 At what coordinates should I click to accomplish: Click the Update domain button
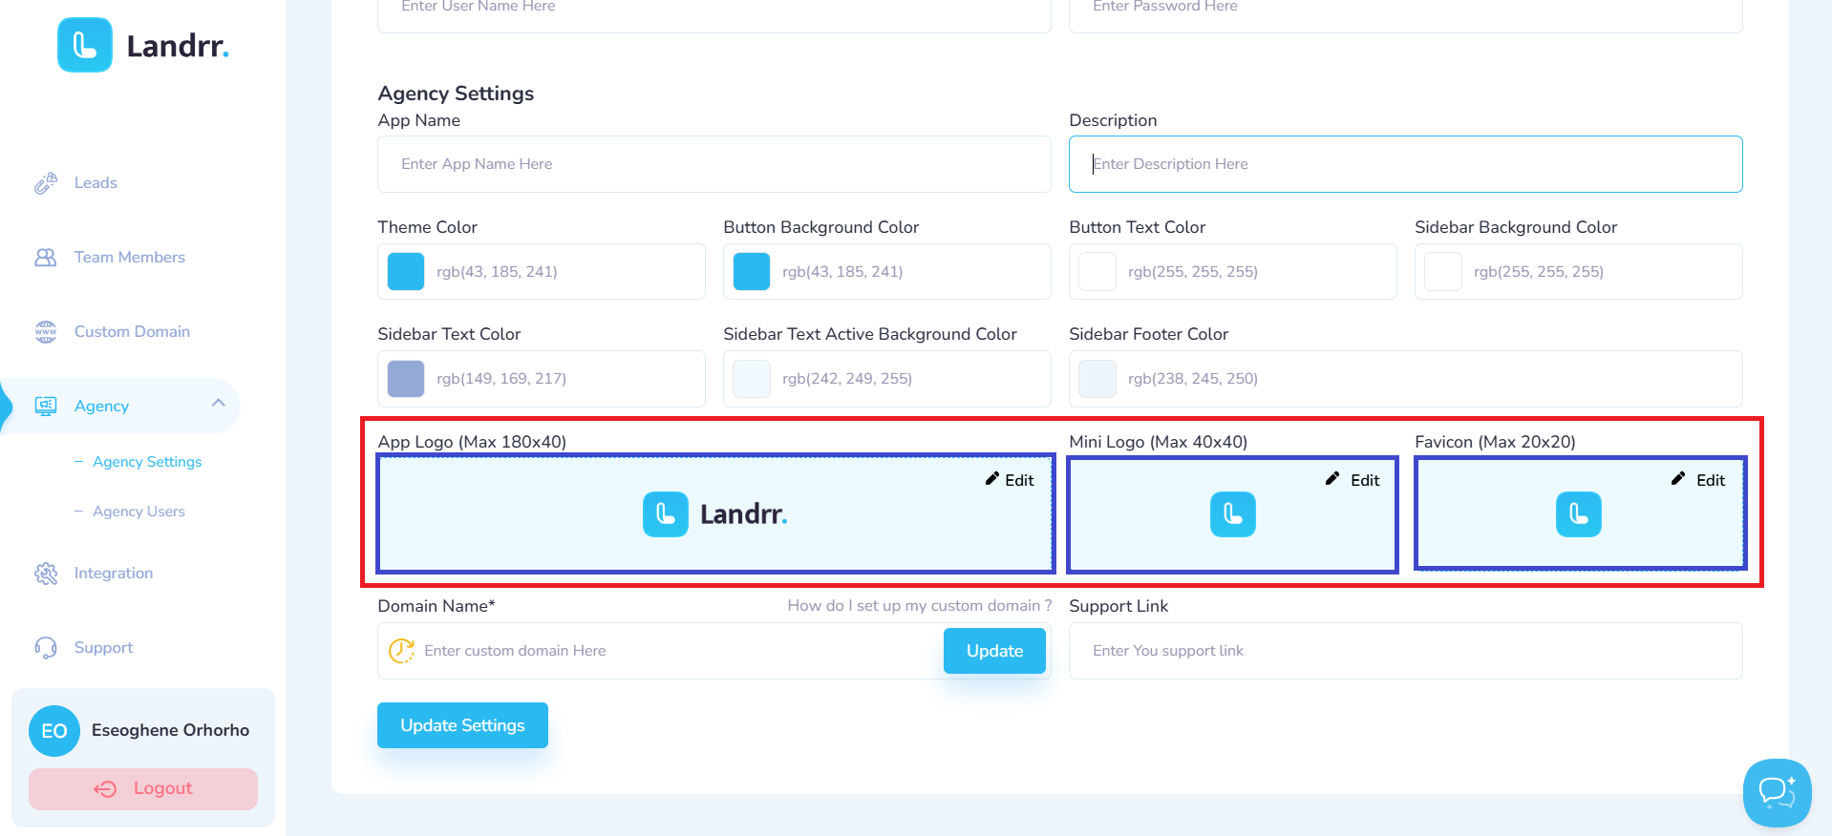[994, 651]
